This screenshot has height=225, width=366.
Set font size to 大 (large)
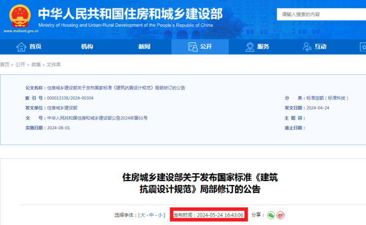pos(143,215)
